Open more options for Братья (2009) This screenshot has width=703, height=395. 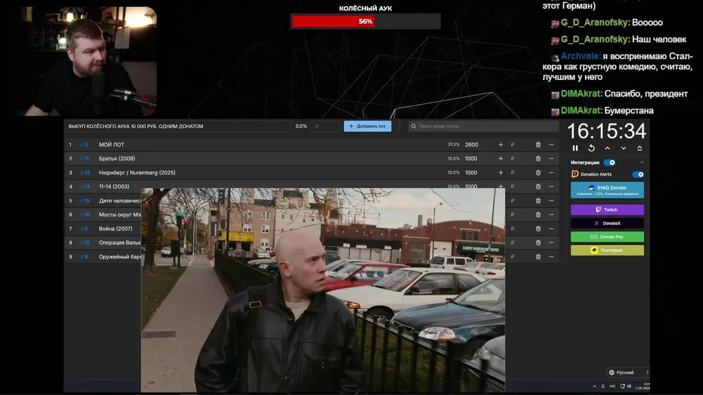point(551,159)
